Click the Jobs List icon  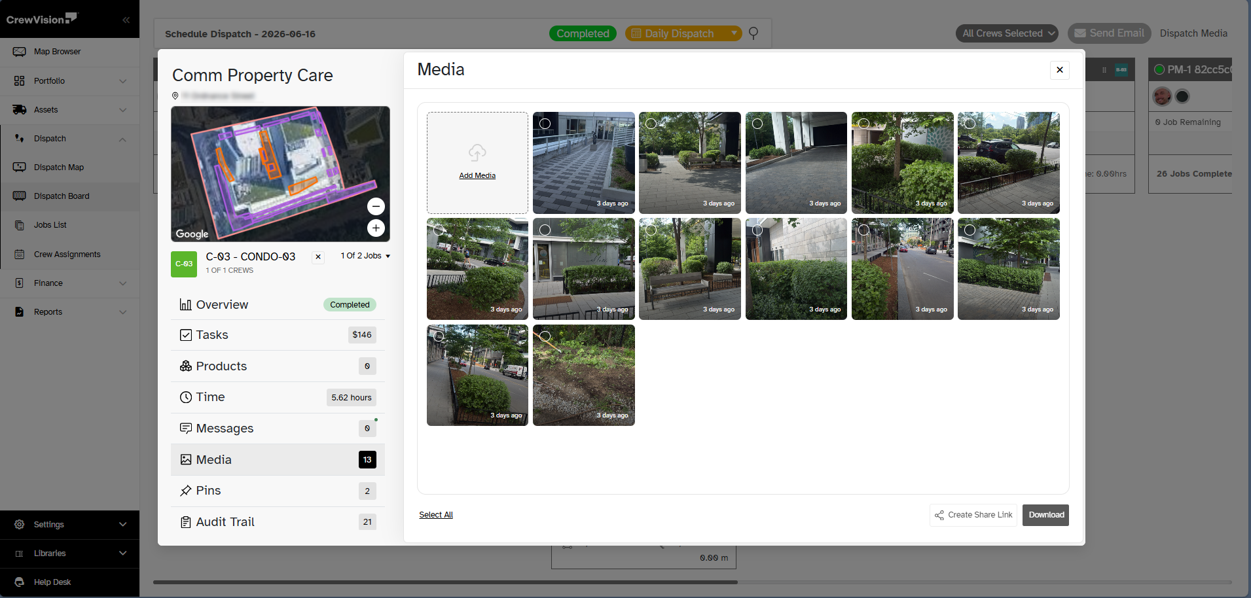(20, 225)
